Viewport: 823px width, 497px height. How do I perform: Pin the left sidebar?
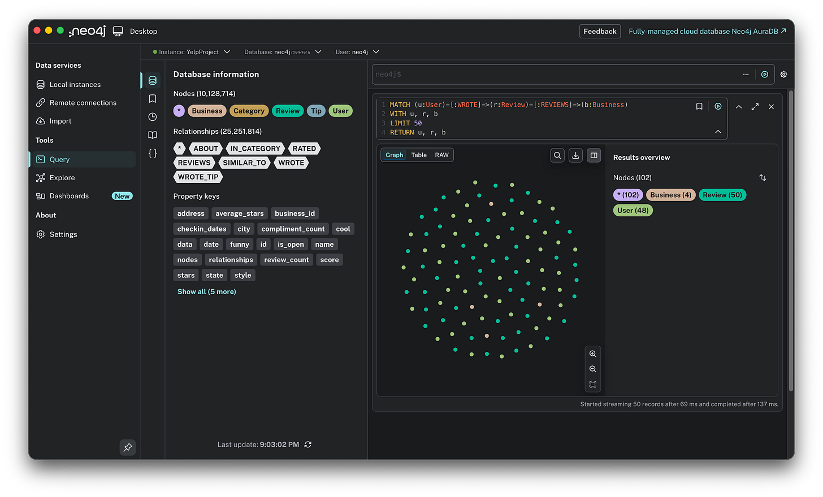tap(127, 447)
